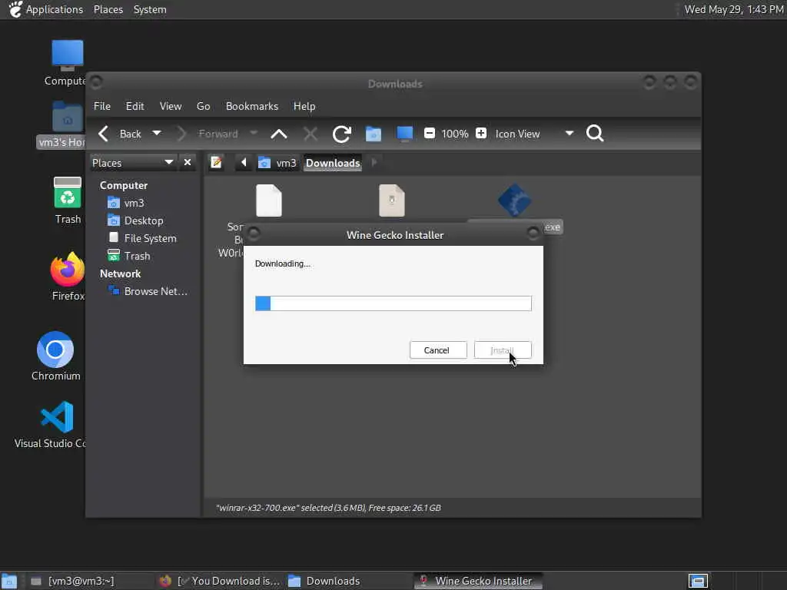Zoom out with the minus icon

click(429, 134)
